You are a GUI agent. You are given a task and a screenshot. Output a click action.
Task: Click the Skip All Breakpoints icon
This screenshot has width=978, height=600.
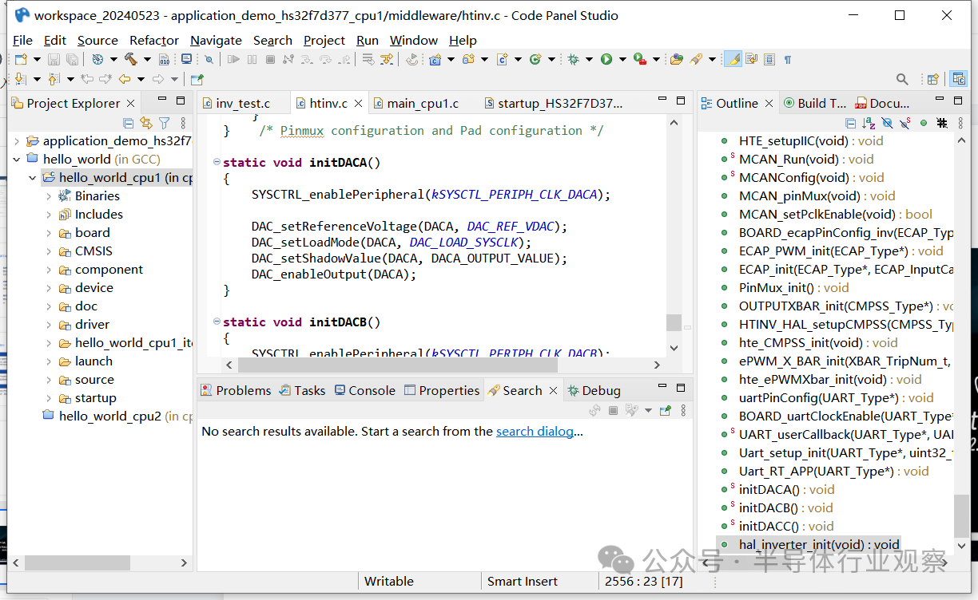point(209,59)
